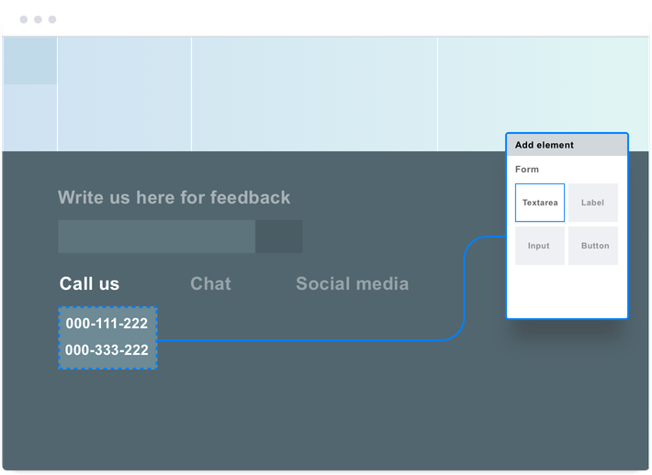Click the Form section label

527,170
